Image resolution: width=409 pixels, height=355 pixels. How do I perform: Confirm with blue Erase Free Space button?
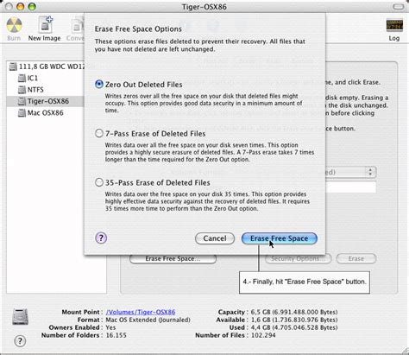(280, 238)
